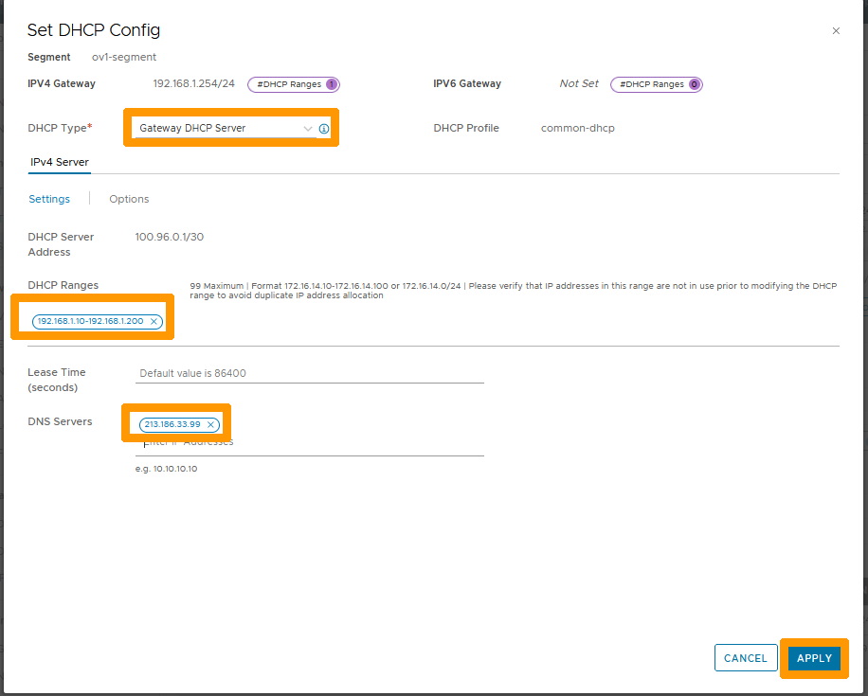Viewport: 868px width, 696px height.
Task: Click the CANCEL button
Action: [746, 658]
